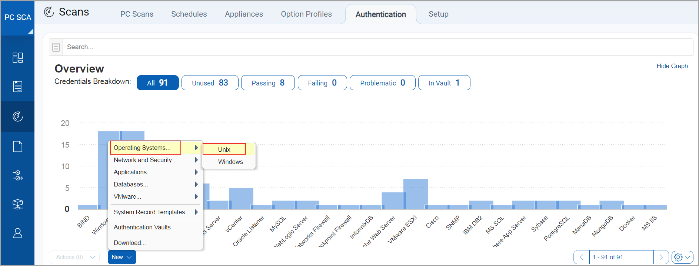
Task: Click the Hide Graph link
Action: click(672, 66)
